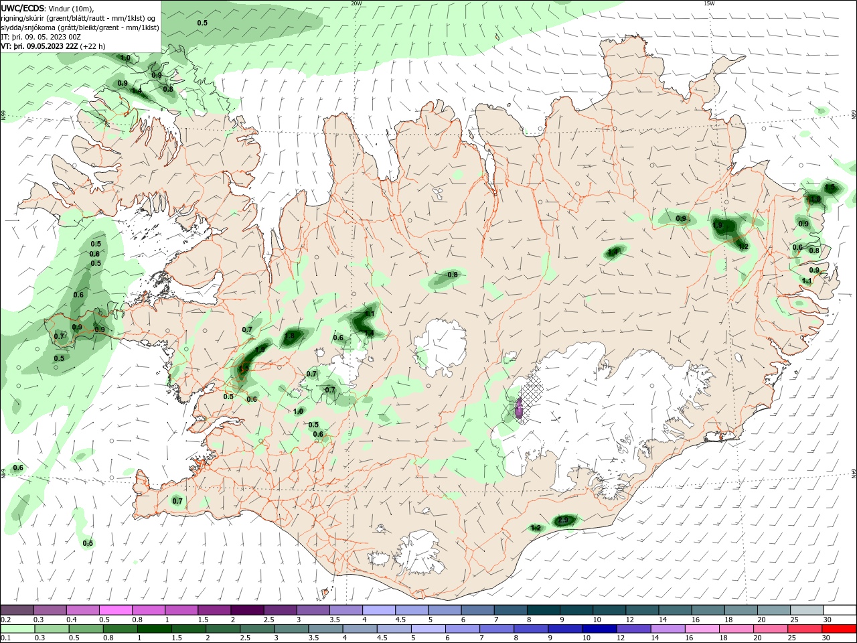Click the 1.5 precipitation value
Viewport: 857px width, 643px height.
click(x=830, y=188)
